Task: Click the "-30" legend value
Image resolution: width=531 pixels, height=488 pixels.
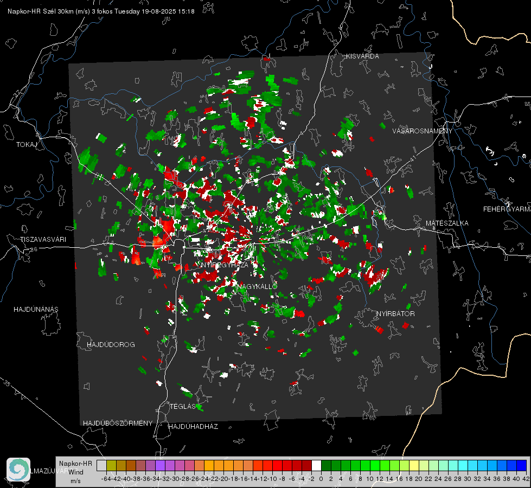Action: [x=175, y=479]
